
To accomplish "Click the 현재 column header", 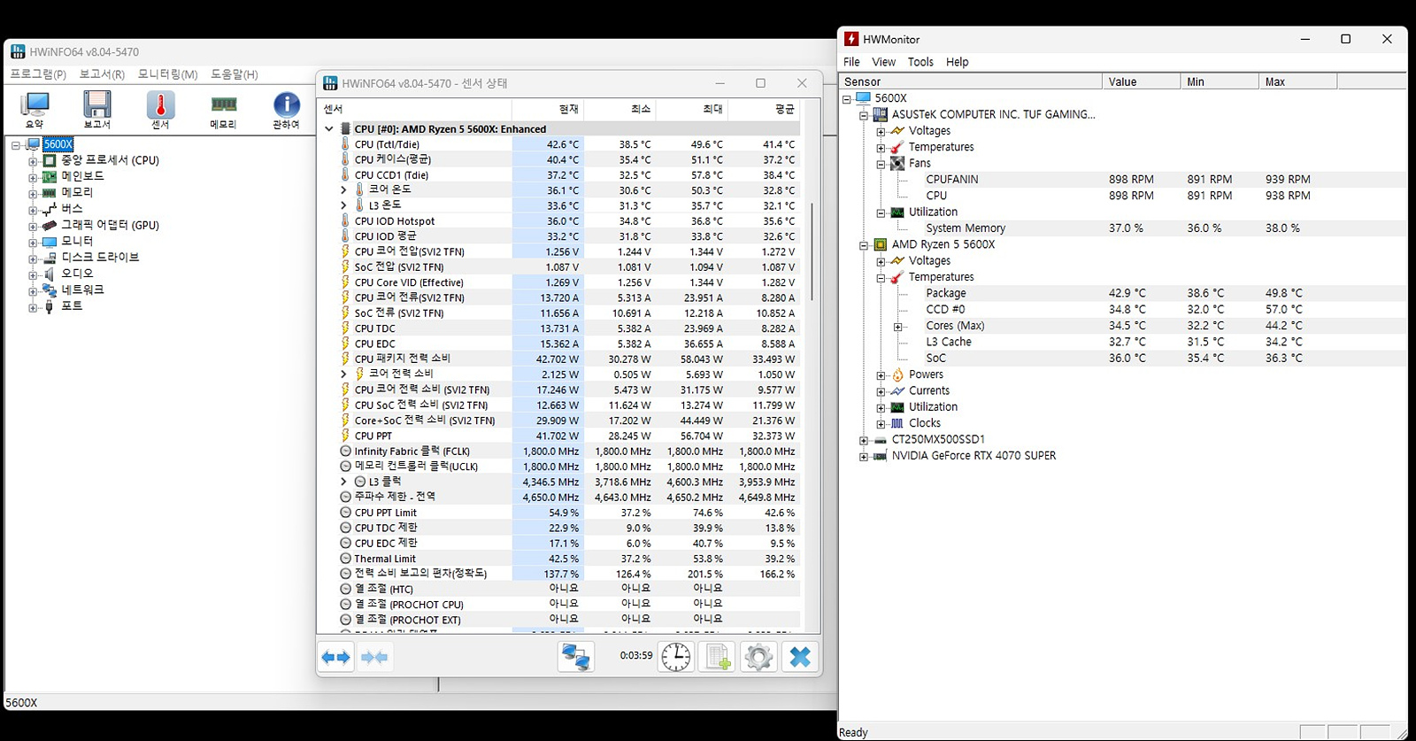I will point(548,109).
